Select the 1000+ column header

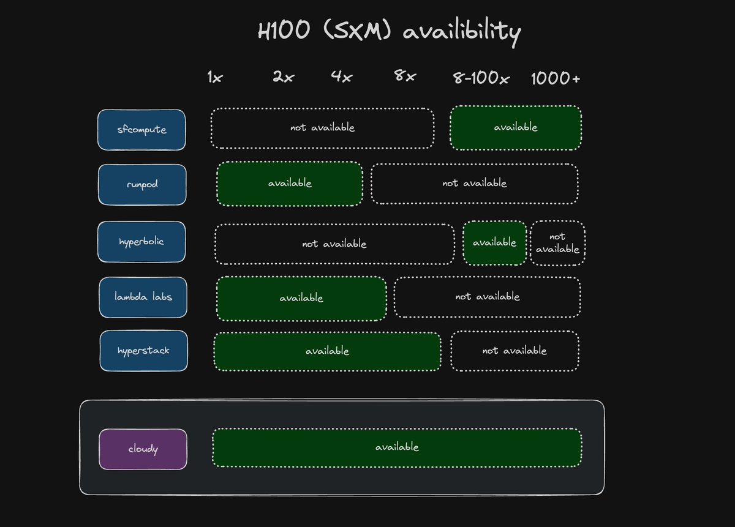(556, 78)
